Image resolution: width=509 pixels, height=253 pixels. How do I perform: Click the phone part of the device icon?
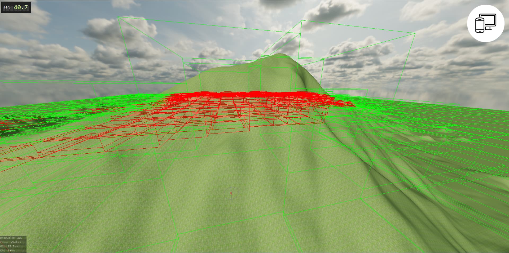point(480,25)
